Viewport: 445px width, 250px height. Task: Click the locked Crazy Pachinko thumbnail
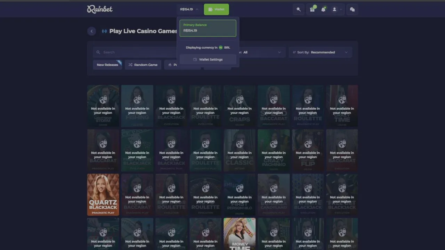click(x=274, y=150)
